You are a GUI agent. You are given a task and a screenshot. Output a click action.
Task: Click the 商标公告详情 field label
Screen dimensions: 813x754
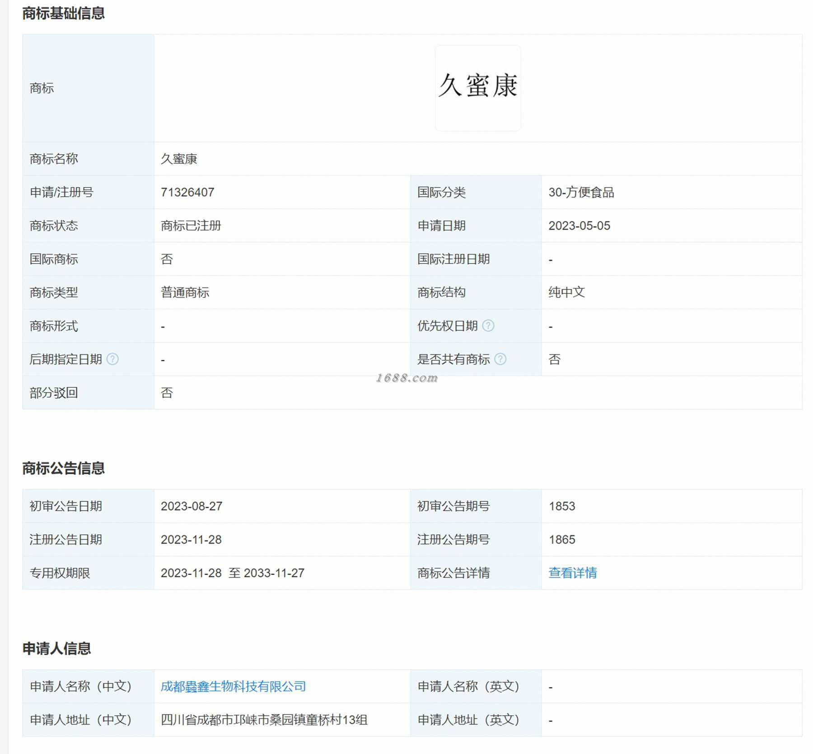454,573
